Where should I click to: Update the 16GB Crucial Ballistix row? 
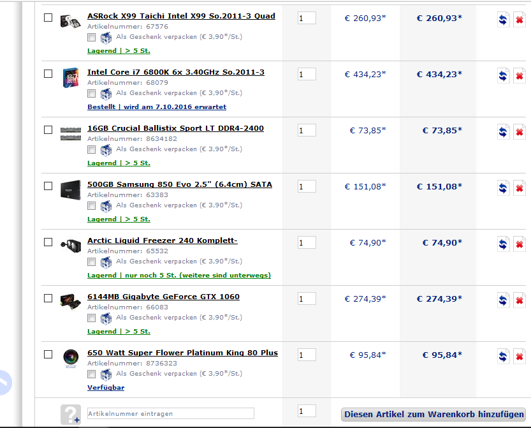(x=503, y=132)
